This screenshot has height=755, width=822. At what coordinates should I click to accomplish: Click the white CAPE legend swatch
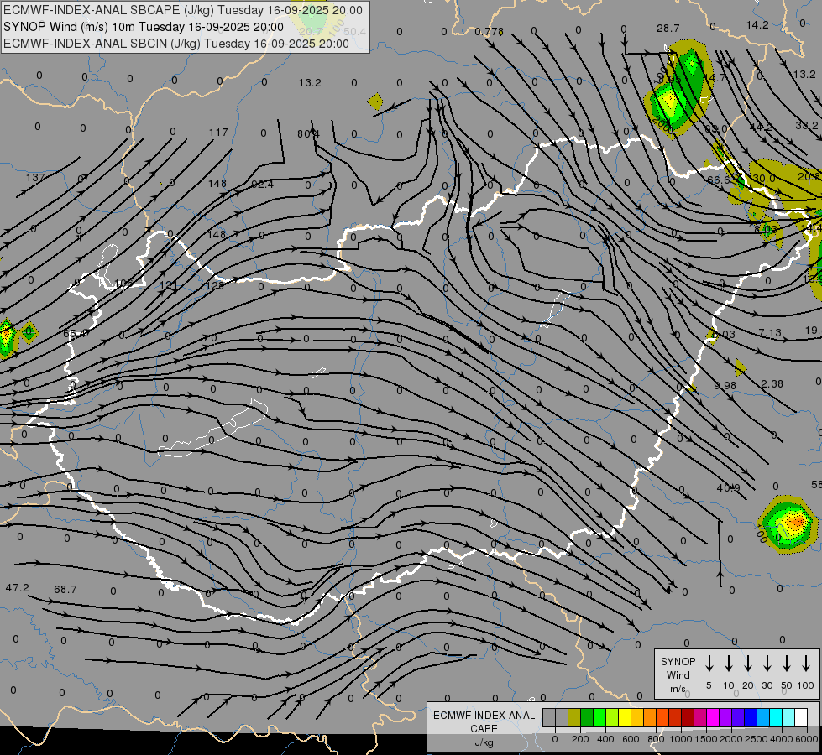click(x=801, y=717)
